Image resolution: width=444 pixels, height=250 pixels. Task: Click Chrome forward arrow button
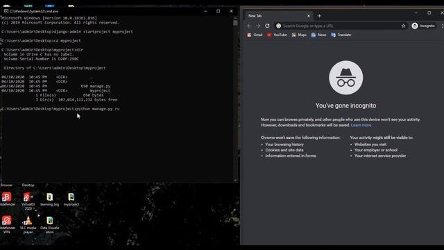coord(258,26)
